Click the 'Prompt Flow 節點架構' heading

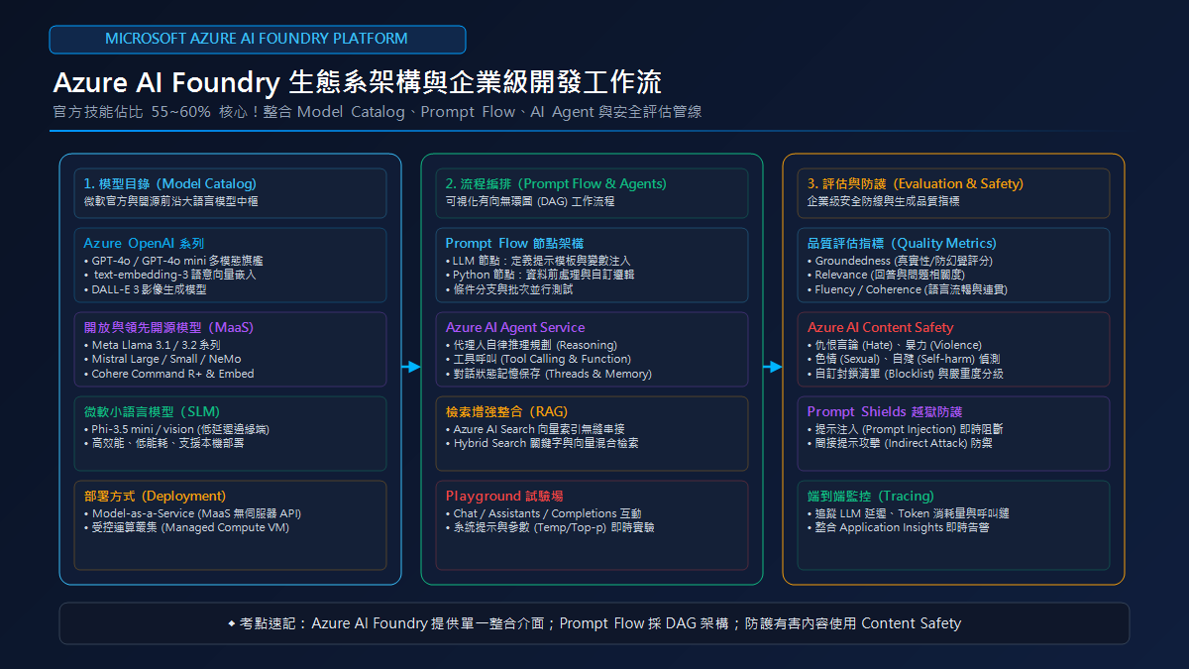514,243
